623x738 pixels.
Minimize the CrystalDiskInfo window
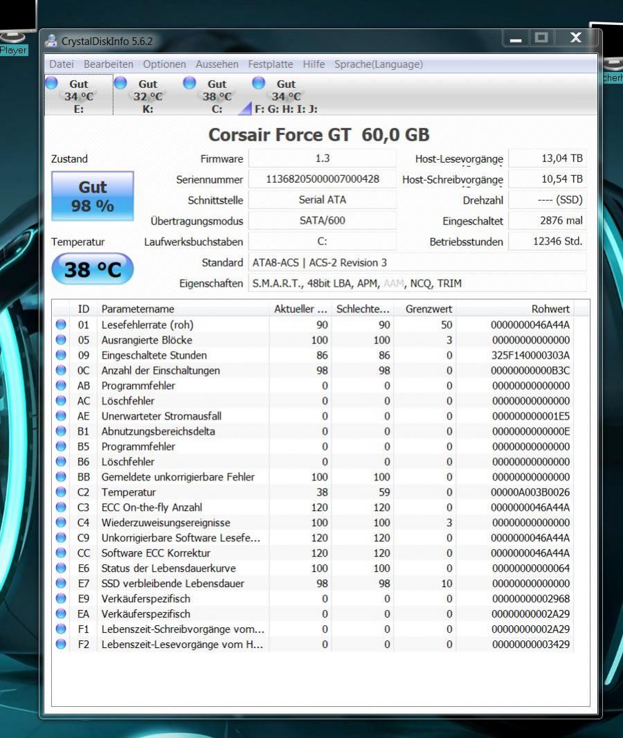pyautogui.click(x=516, y=37)
